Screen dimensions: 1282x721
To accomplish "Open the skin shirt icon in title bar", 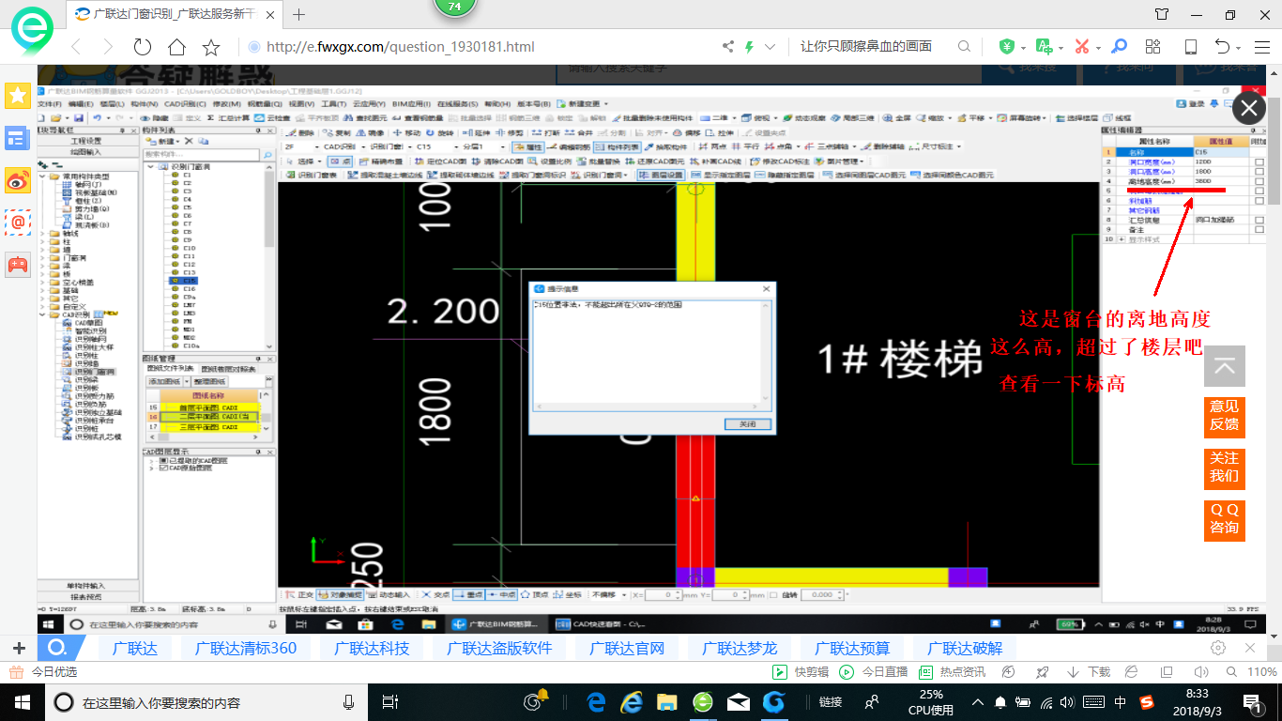I will click(x=1162, y=14).
